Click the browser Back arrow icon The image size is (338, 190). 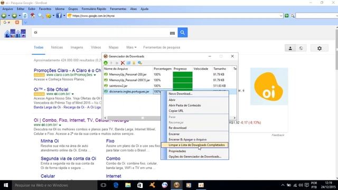coord(4,15)
